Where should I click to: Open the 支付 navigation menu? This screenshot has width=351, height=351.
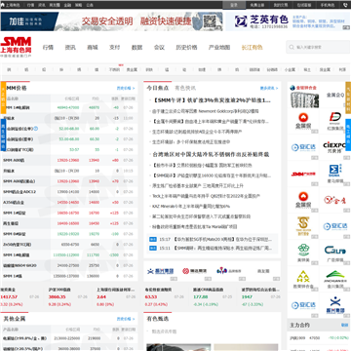[114, 47]
